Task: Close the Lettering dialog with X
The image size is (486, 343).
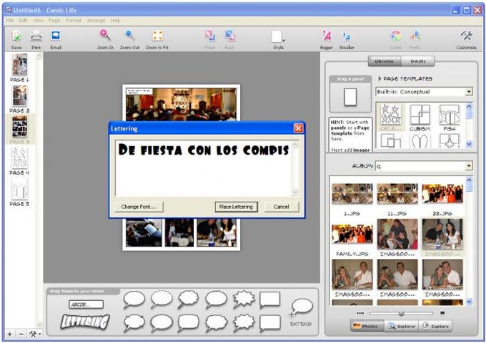Action: pos(298,128)
